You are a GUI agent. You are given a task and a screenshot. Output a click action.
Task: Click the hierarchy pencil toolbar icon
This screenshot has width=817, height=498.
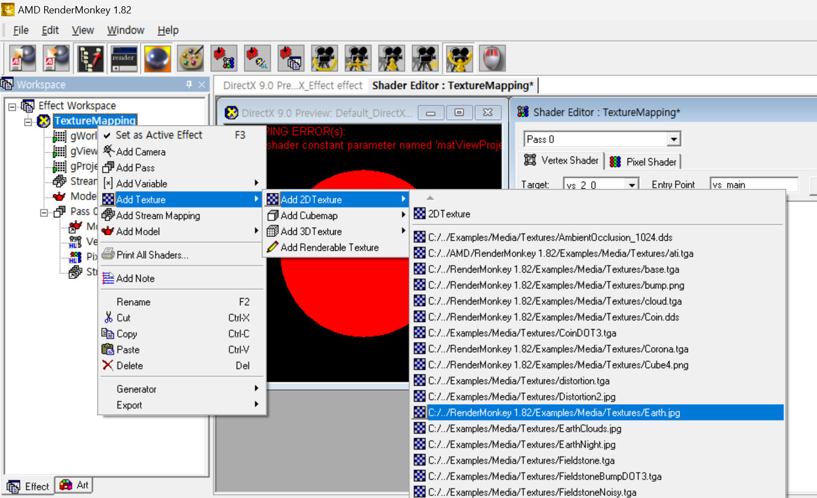(x=90, y=59)
